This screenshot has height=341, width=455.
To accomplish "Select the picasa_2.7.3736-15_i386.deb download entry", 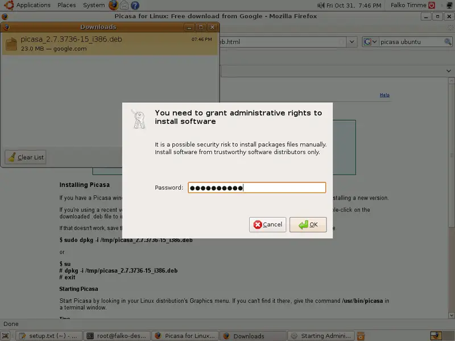I will tap(110, 44).
